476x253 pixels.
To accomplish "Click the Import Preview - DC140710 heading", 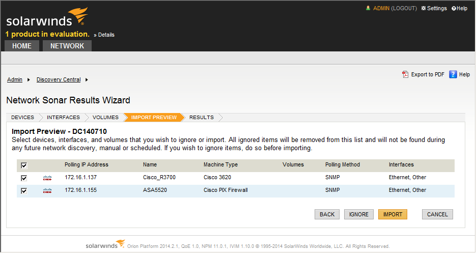I will tap(59, 131).
